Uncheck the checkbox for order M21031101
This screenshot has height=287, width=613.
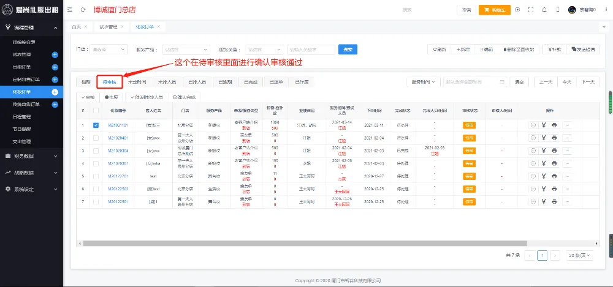96,125
